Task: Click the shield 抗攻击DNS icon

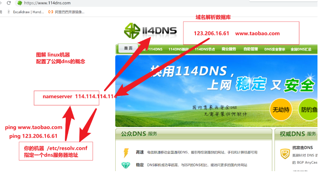Action: coord(285,153)
